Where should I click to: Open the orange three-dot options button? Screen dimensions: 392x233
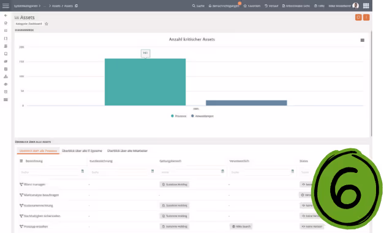tap(366, 17)
